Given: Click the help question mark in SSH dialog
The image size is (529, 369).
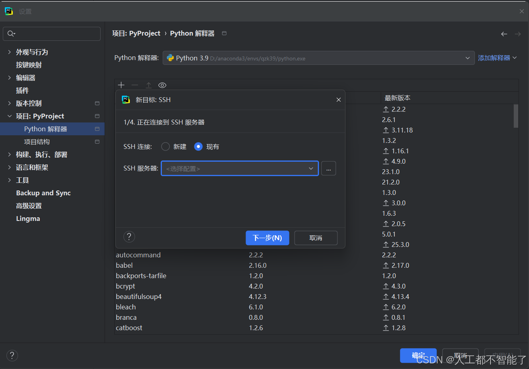Looking at the screenshot, I should (x=129, y=237).
